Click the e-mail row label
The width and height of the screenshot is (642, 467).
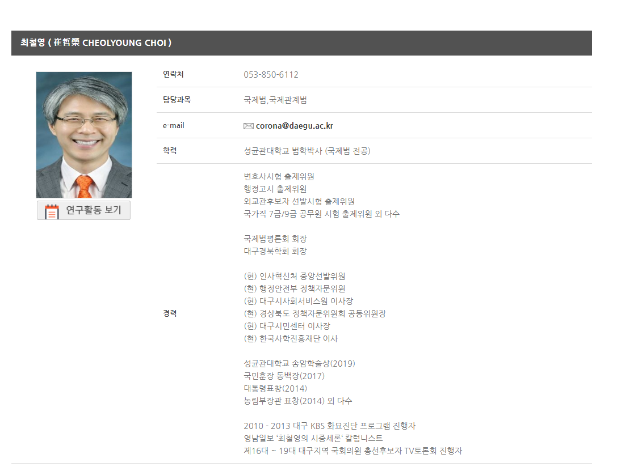[173, 125]
